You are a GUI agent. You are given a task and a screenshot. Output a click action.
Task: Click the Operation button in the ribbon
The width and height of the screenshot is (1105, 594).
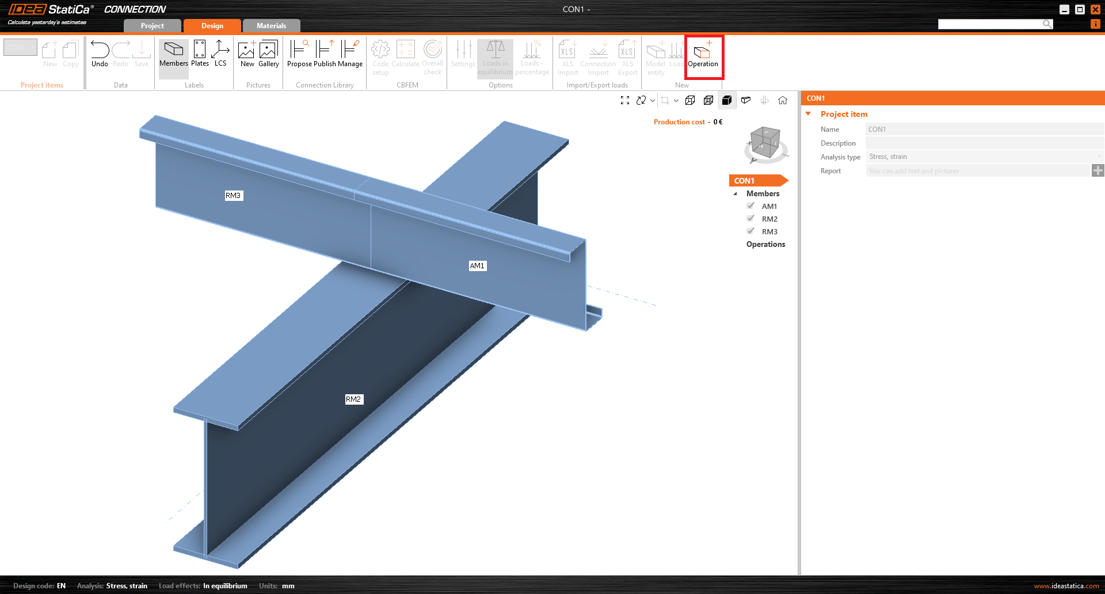(x=703, y=55)
